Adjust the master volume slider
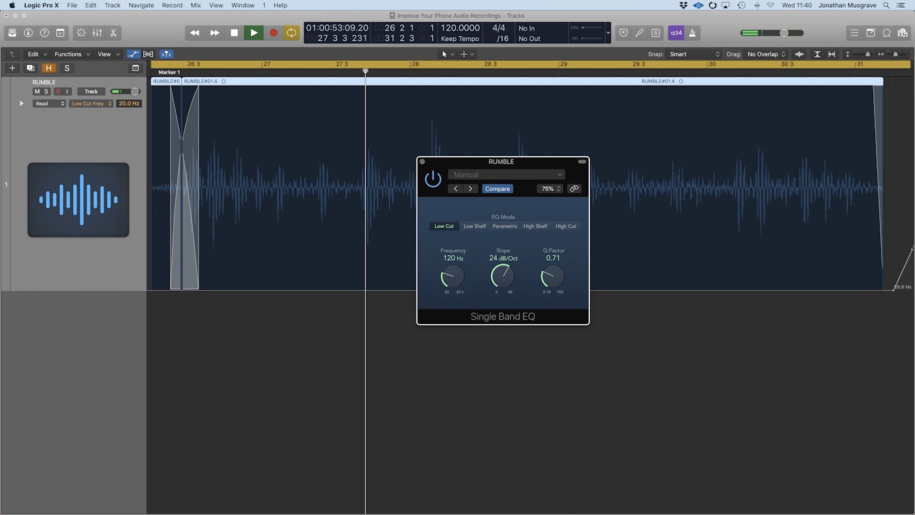This screenshot has width=915, height=515. point(772,33)
